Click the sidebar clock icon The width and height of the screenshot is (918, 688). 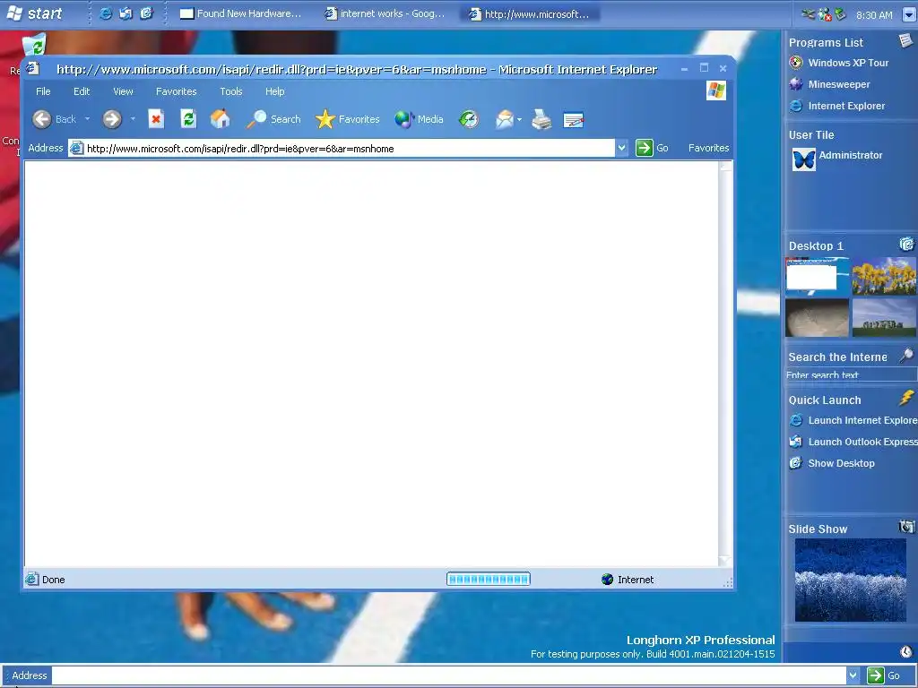click(x=906, y=651)
